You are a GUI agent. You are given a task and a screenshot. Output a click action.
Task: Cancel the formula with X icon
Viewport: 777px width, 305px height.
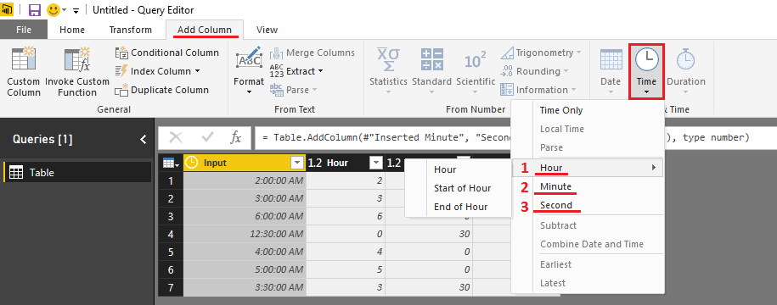coord(176,138)
